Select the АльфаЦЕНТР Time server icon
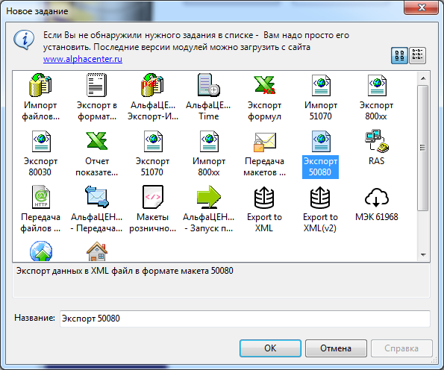 coord(209,85)
